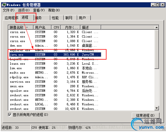Sort by 用户名 column header
Screen dimensions: 166x133
[42, 27]
